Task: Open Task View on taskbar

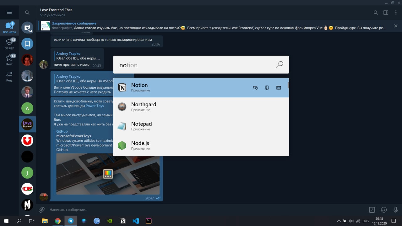Action: [x=31, y=221]
